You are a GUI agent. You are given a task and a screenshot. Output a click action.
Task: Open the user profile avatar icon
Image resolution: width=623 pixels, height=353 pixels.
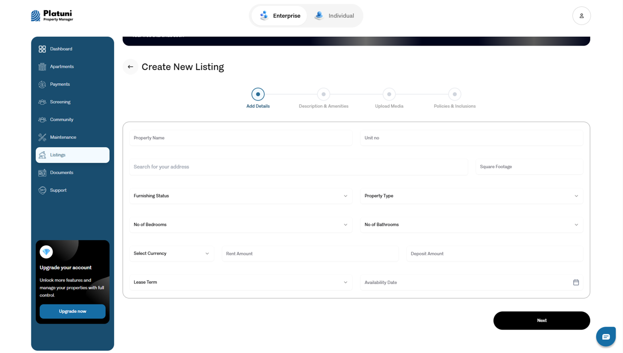(x=581, y=16)
